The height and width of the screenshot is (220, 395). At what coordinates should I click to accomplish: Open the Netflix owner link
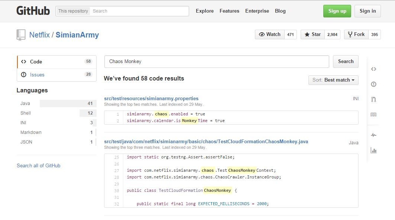tap(39, 35)
